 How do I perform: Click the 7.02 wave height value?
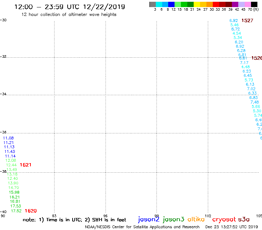pyautogui.click(x=251, y=89)
